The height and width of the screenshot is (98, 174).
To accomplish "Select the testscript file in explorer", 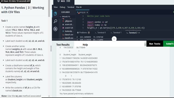I will click(68, 31).
